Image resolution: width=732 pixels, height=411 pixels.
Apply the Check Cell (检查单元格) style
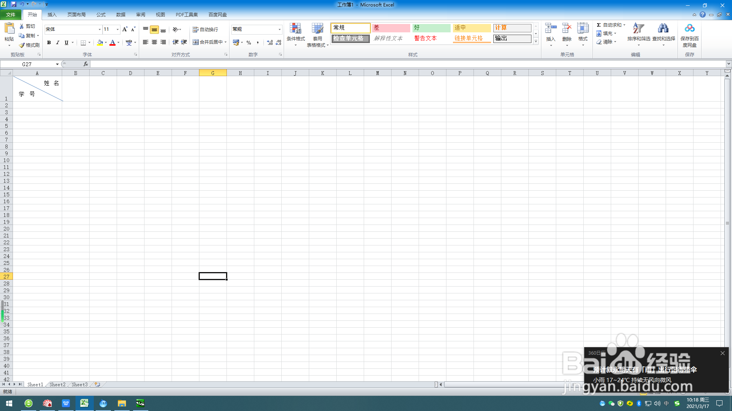[350, 38]
